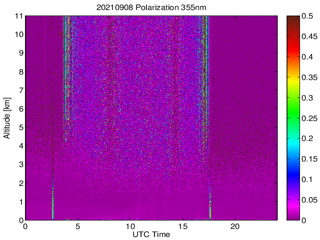Select the 'UTC Time' x-axis label
The width and height of the screenshot is (320, 240).
point(151,234)
